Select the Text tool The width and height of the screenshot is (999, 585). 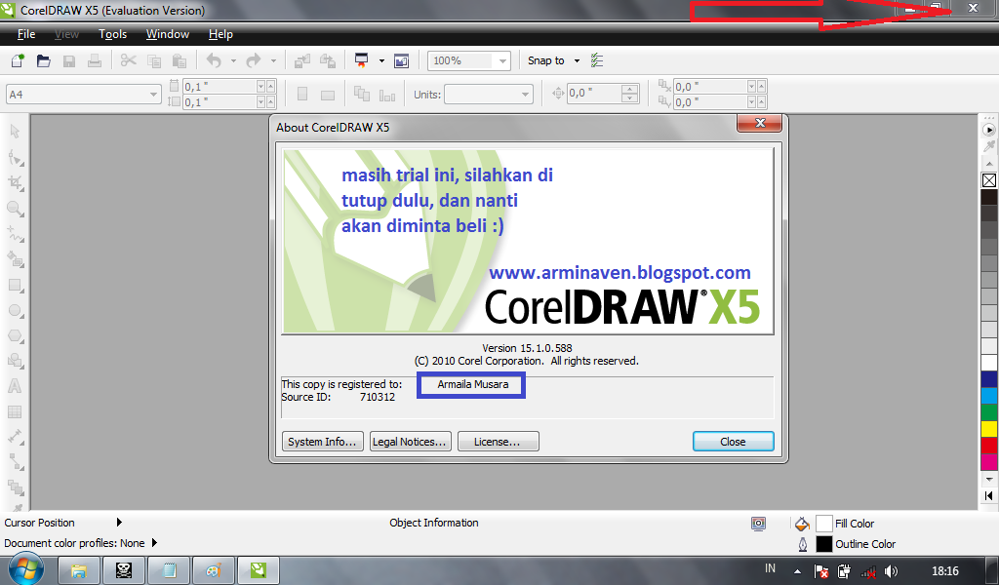coord(15,386)
